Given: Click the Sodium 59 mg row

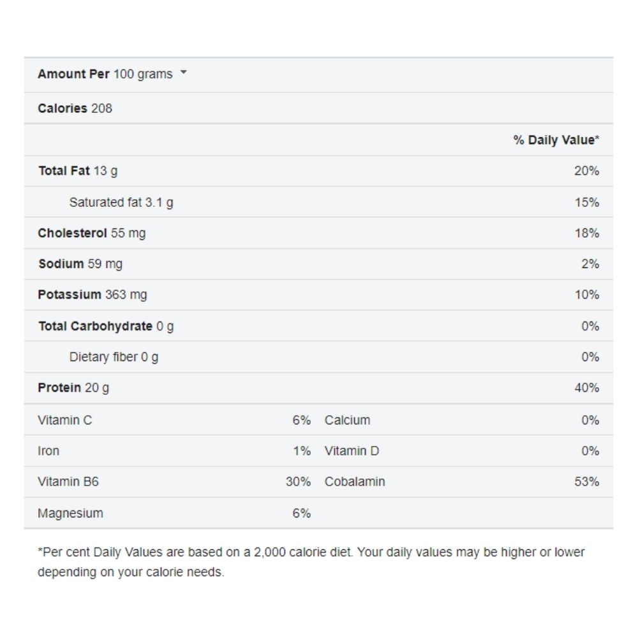Looking at the screenshot, I should coord(80,263).
